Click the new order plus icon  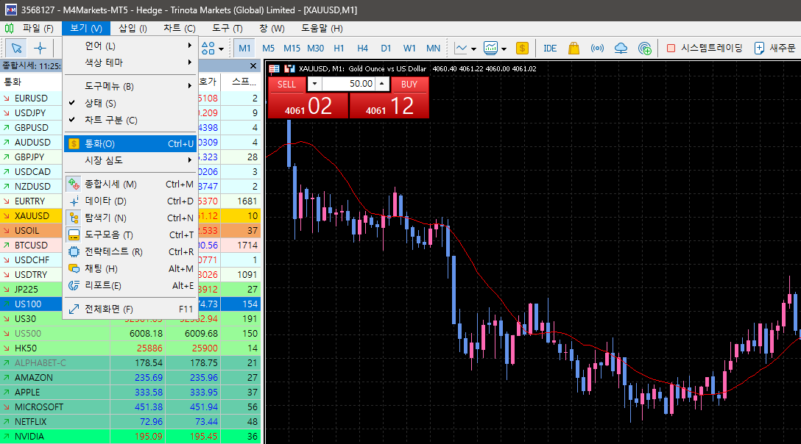point(759,49)
